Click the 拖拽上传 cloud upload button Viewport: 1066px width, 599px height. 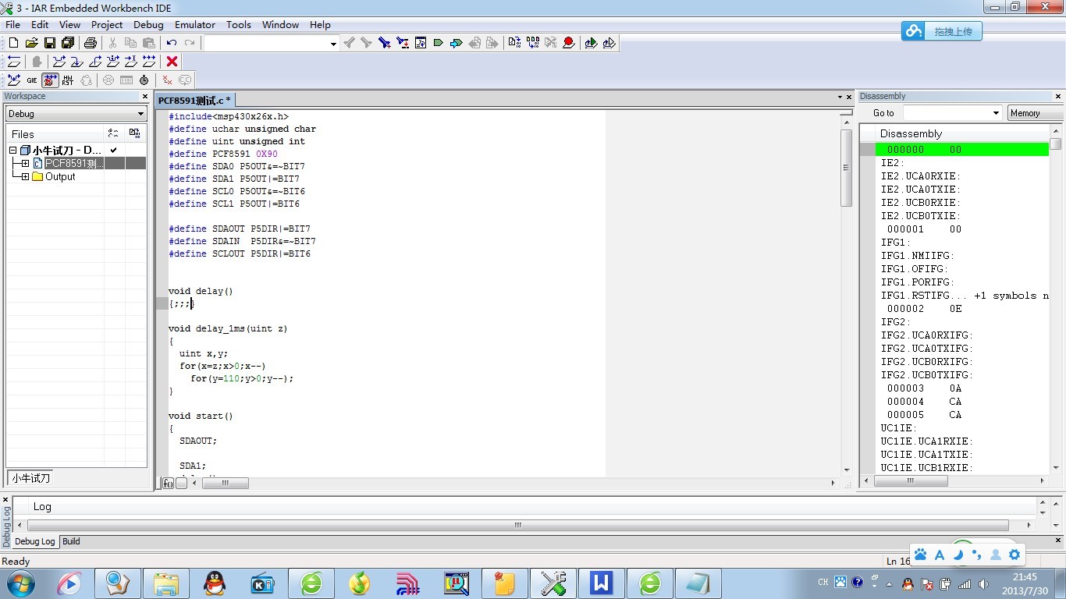(x=942, y=31)
